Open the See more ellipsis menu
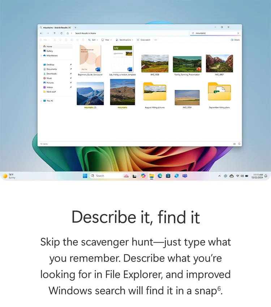This screenshot has width=271, height=307. click(x=156, y=40)
